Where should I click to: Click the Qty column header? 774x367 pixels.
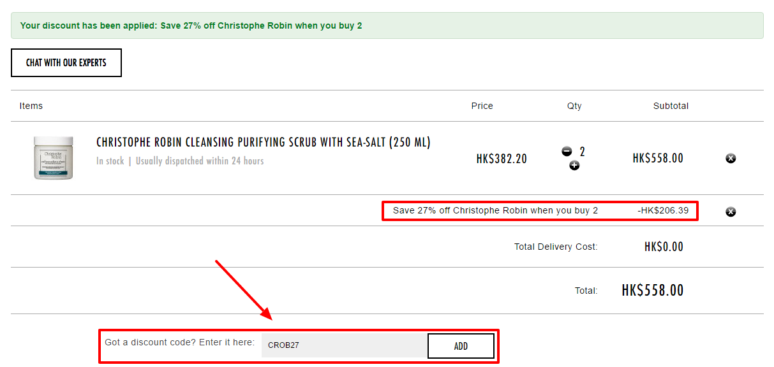(x=574, y=106)
